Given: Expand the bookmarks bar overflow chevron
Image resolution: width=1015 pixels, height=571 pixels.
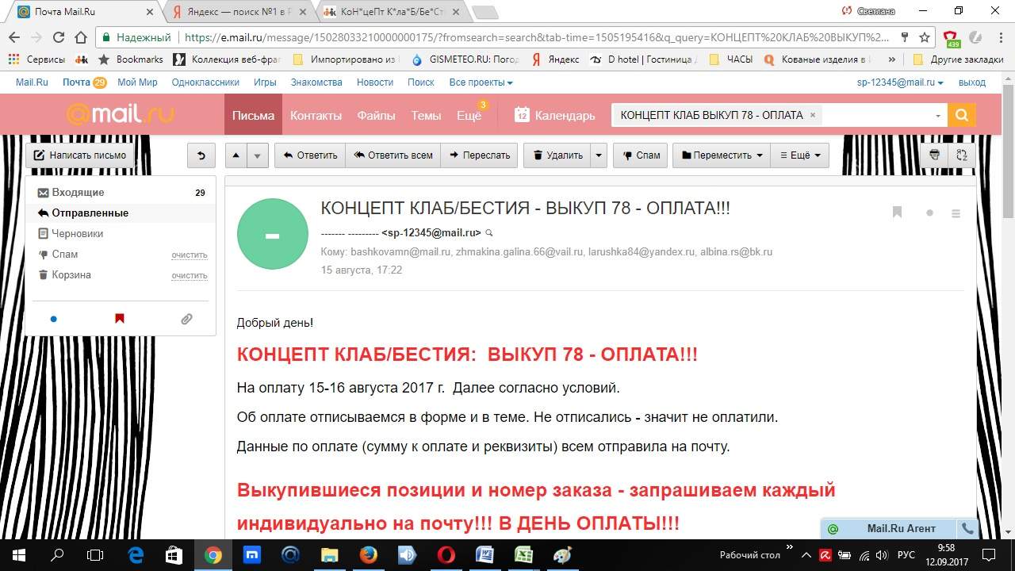Looking at the screenshot, I should (x=892, y=59).
